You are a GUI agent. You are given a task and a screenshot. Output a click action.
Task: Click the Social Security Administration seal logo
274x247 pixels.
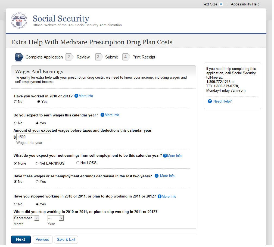click(19, 21)
